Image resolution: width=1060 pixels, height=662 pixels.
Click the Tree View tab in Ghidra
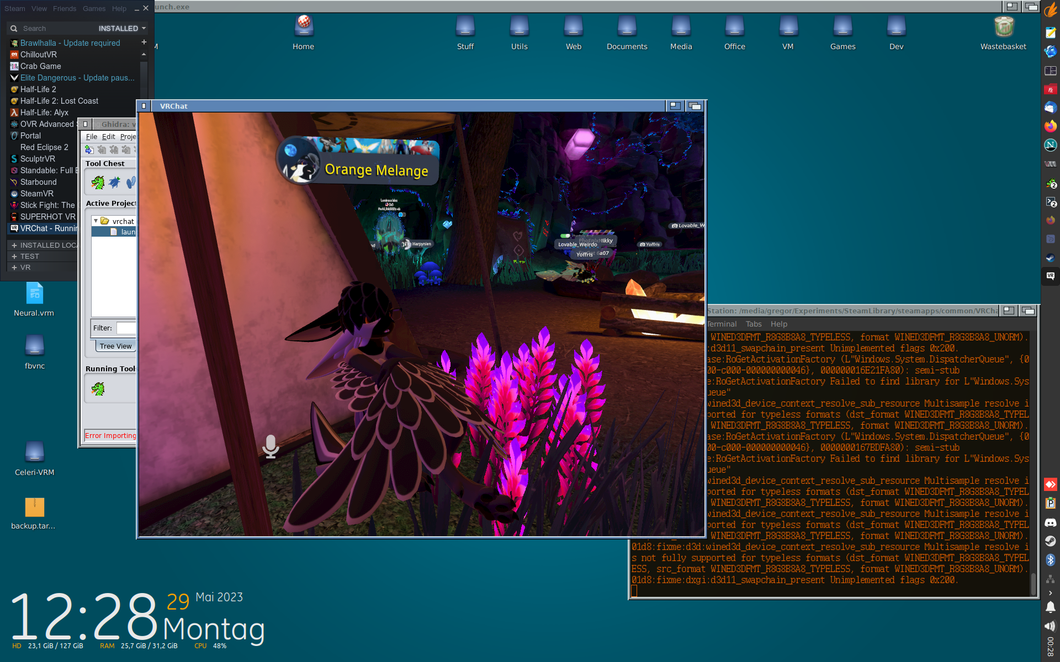115,346
